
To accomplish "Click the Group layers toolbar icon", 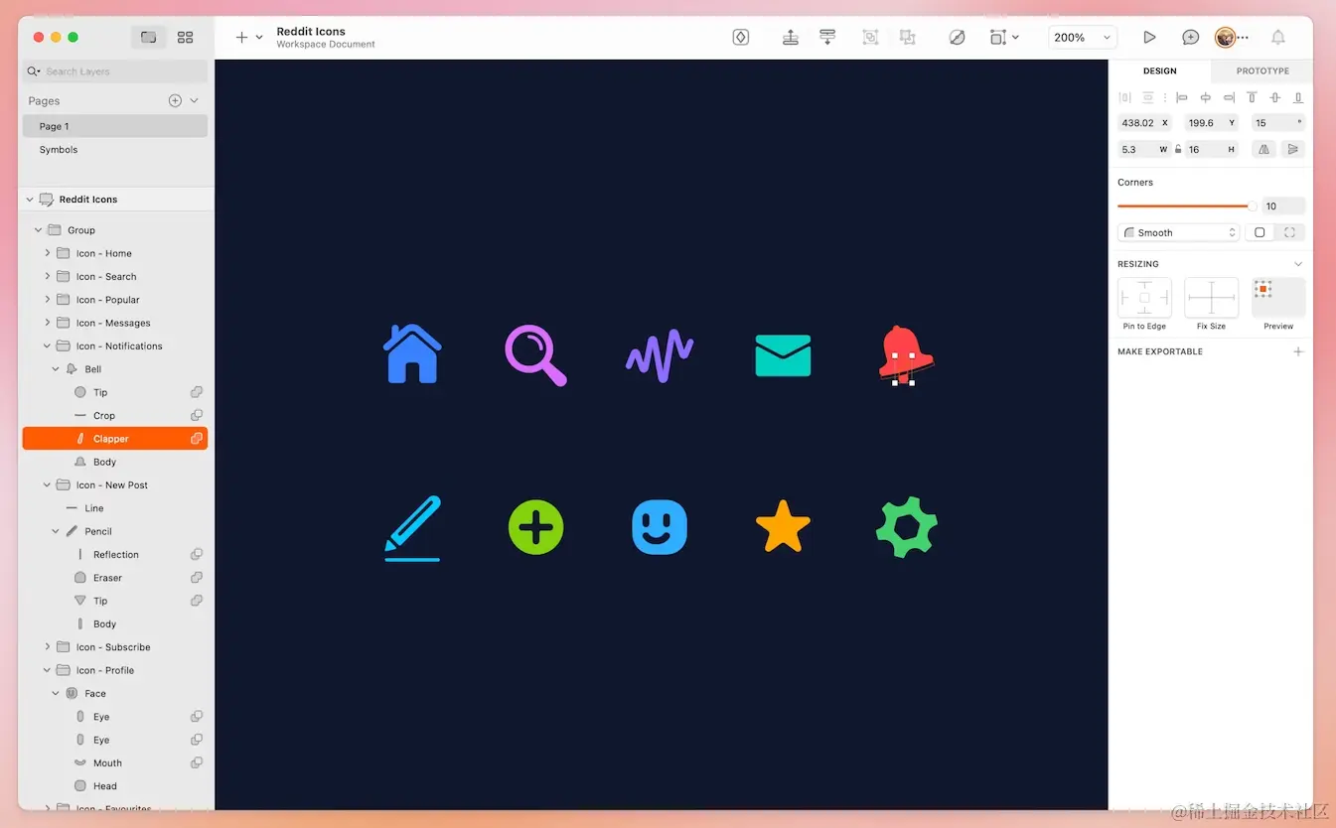I will (870, 37).
